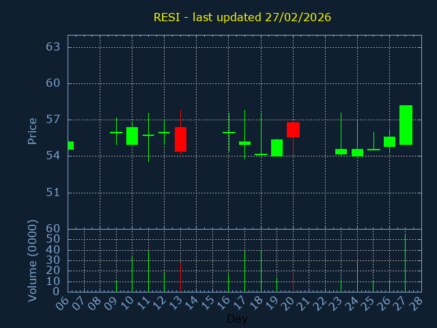Select the green candlestick on day 26
Image resolution: width=437 pixels, height=328 pixels.
(389, 141)
